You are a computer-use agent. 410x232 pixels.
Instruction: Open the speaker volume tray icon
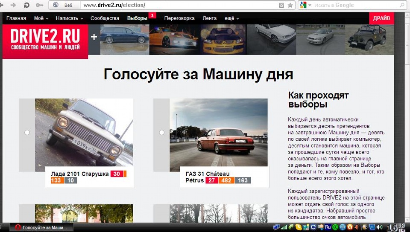coord(379,227)
